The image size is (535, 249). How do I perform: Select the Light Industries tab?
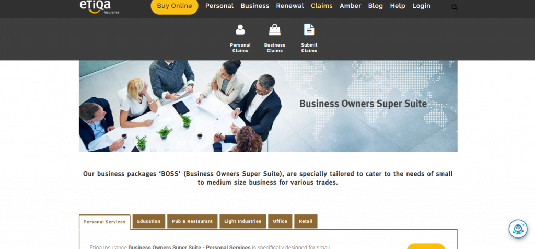point(242,221)
